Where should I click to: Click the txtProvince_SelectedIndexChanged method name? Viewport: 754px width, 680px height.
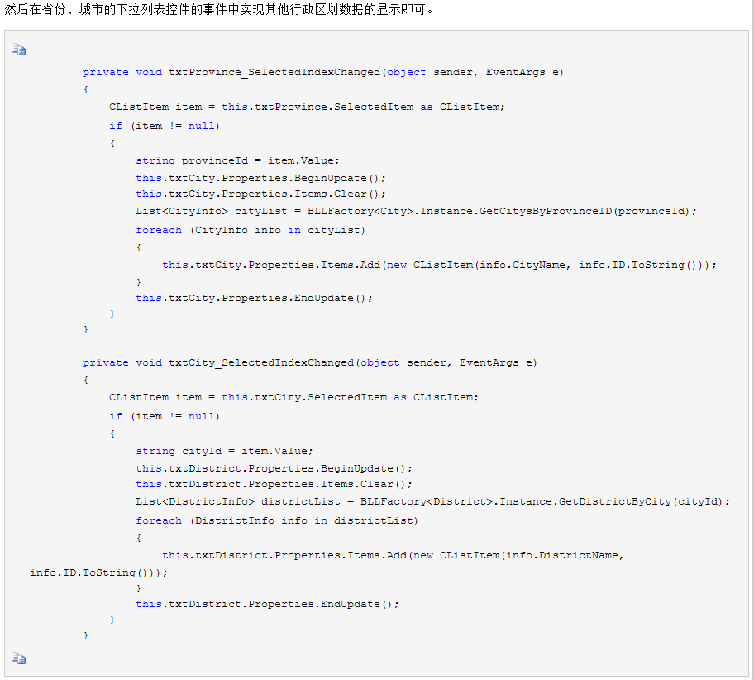pos(274,72)
